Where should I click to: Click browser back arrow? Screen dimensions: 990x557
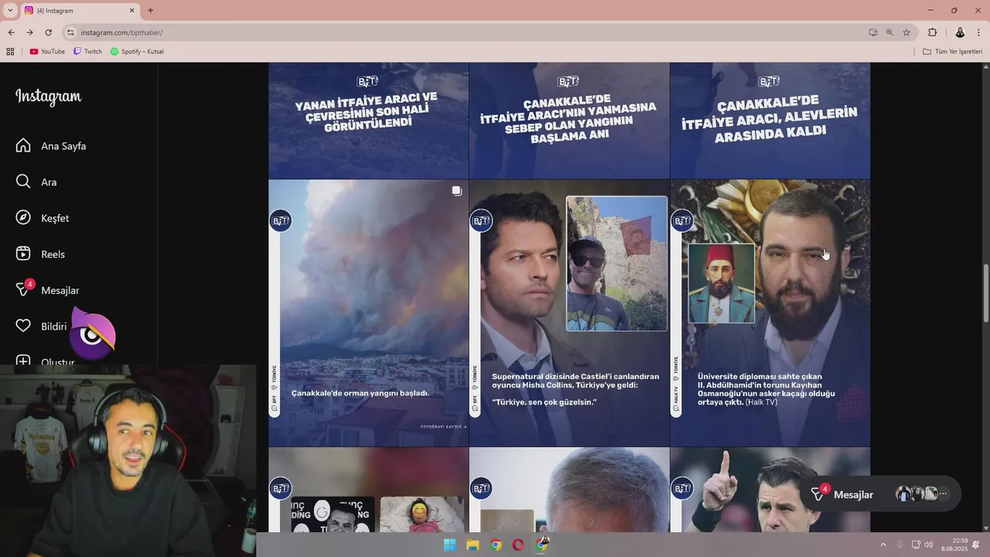(11, 32)
